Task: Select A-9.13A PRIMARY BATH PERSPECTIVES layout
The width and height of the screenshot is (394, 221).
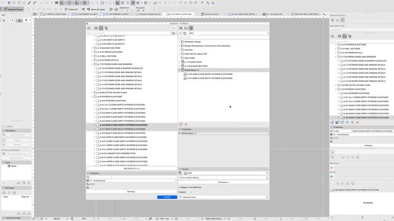Action: pos(118,153)
